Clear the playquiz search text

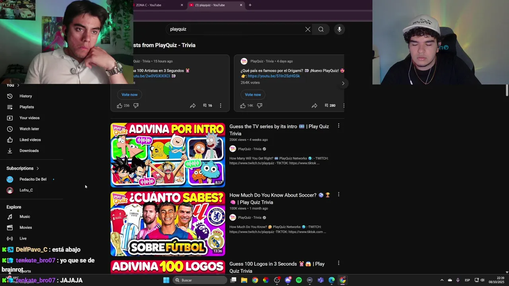[x=308, y=29]
